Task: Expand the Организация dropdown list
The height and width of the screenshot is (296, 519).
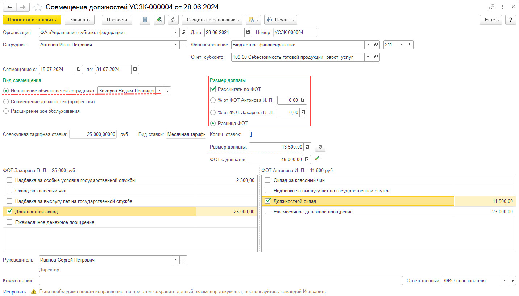Action: tap(176, 32)
